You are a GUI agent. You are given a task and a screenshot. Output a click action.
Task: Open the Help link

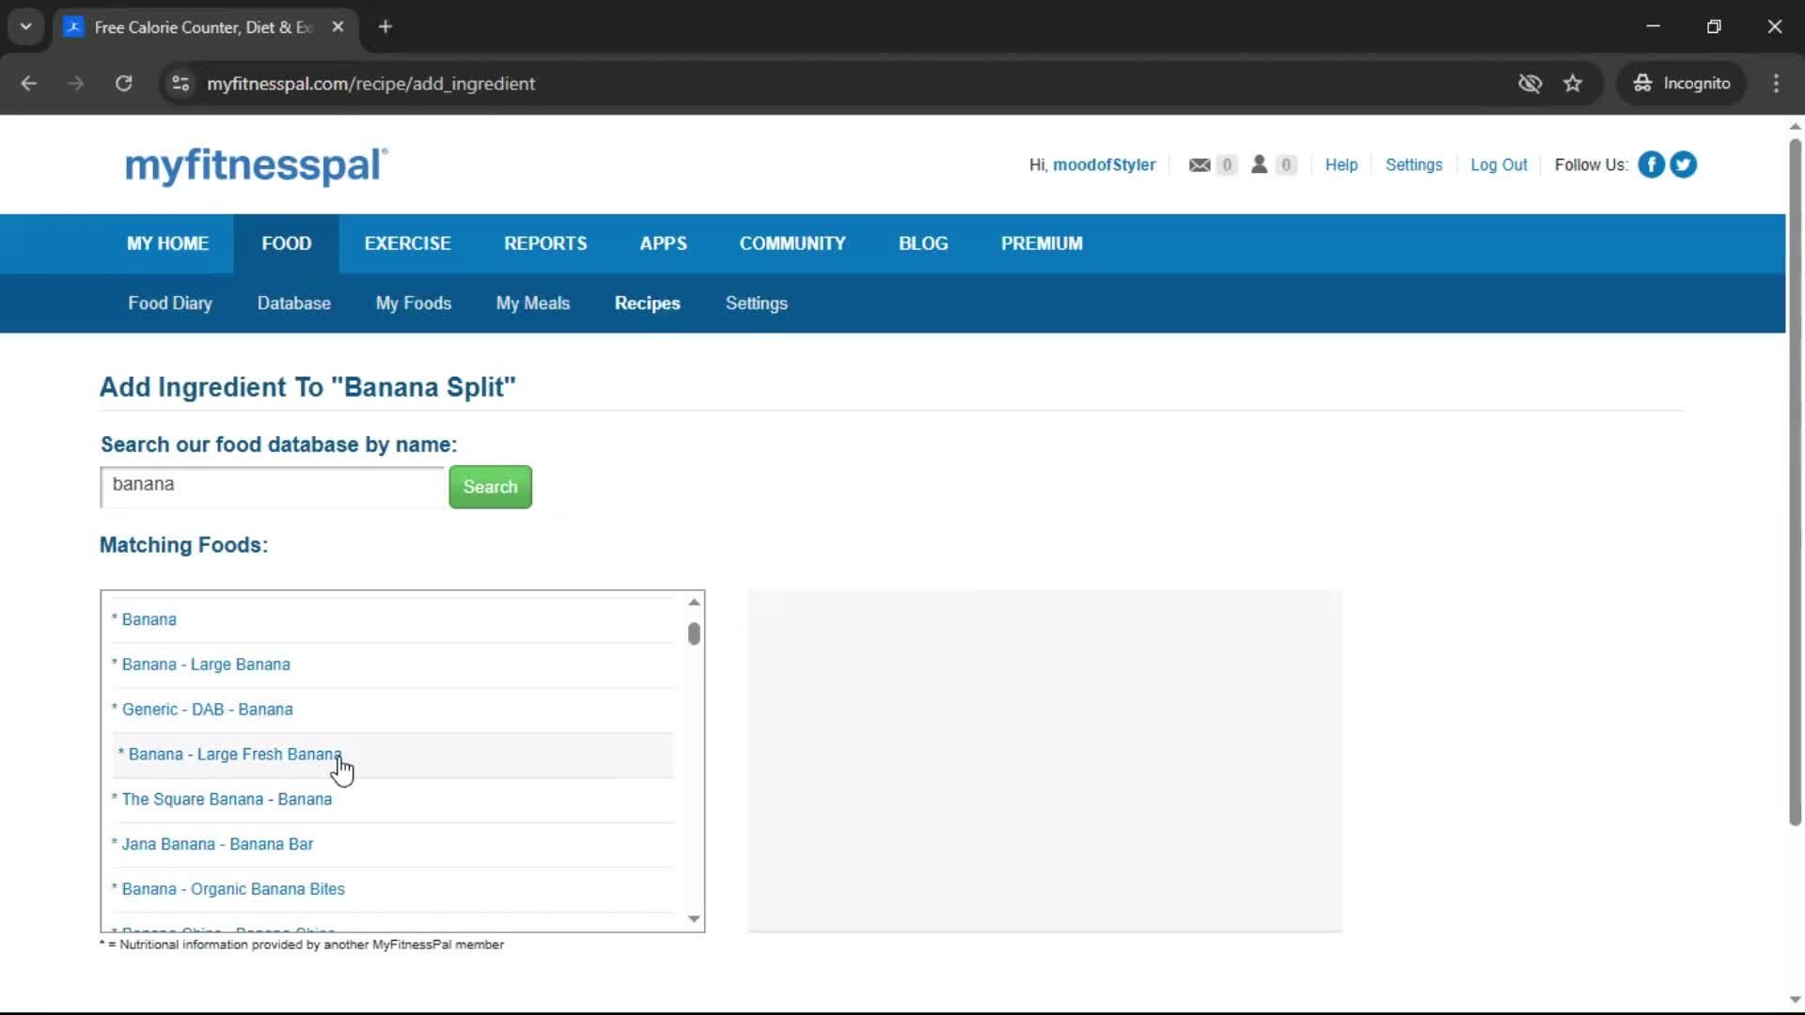click(x=1342, y=165)
